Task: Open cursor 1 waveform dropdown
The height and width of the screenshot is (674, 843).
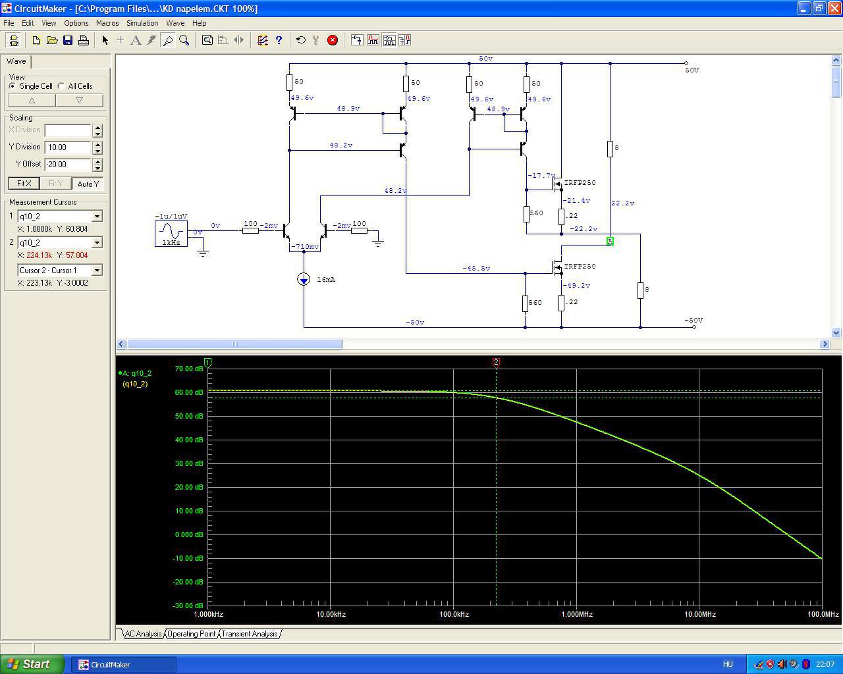Action: pos(97,217)
